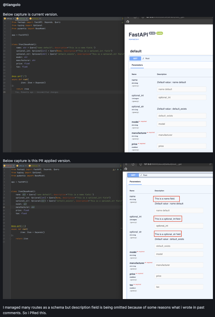Click 'name default' input in current-version capture
215x317 pixels.
182,89
